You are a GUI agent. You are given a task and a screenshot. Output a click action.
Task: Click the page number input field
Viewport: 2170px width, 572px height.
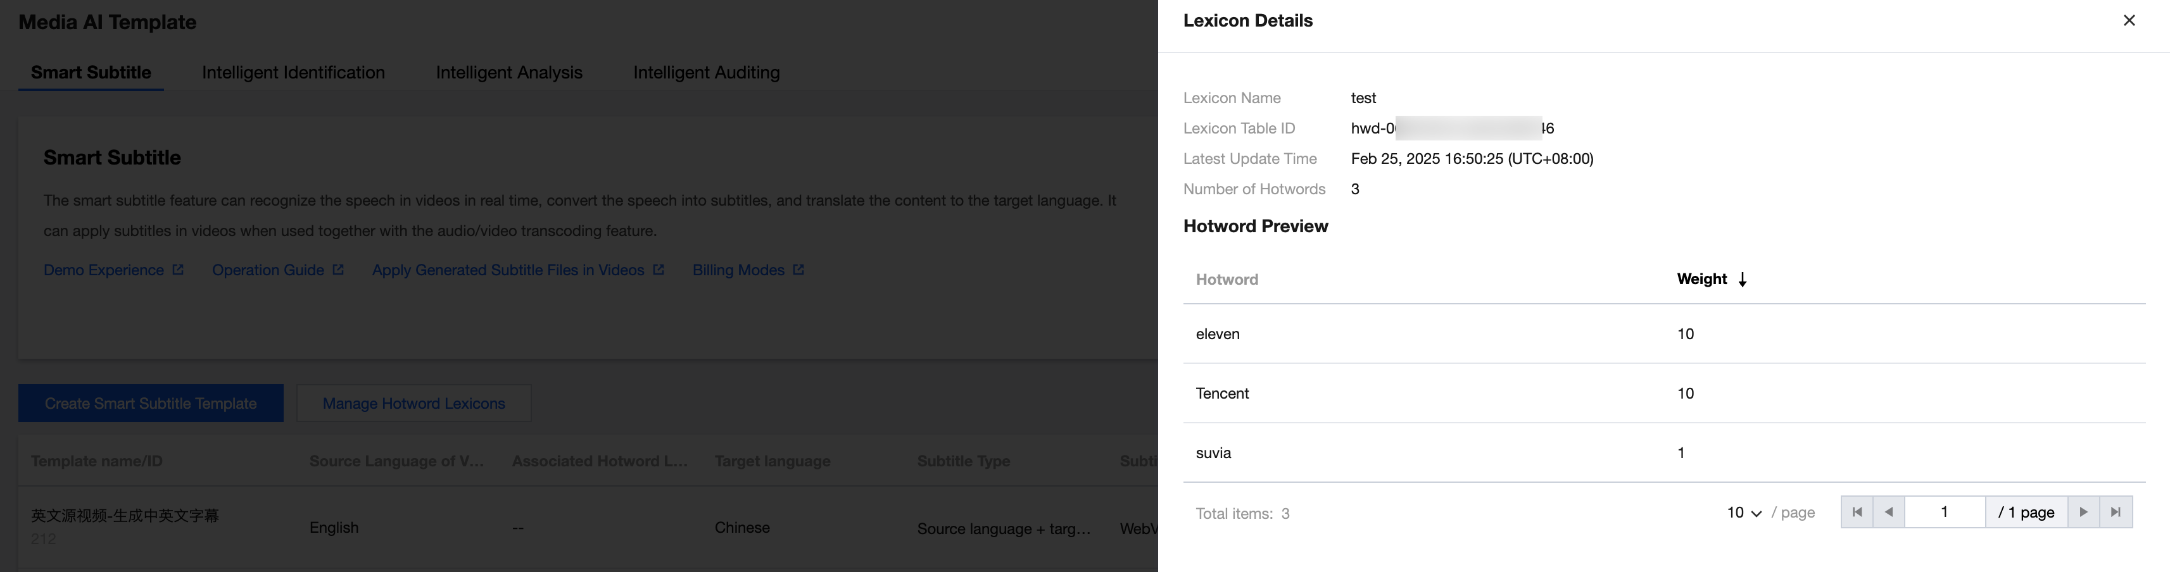1944,513
